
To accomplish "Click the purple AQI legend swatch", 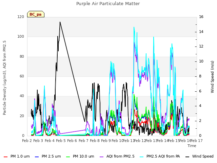I will [101, 157].
